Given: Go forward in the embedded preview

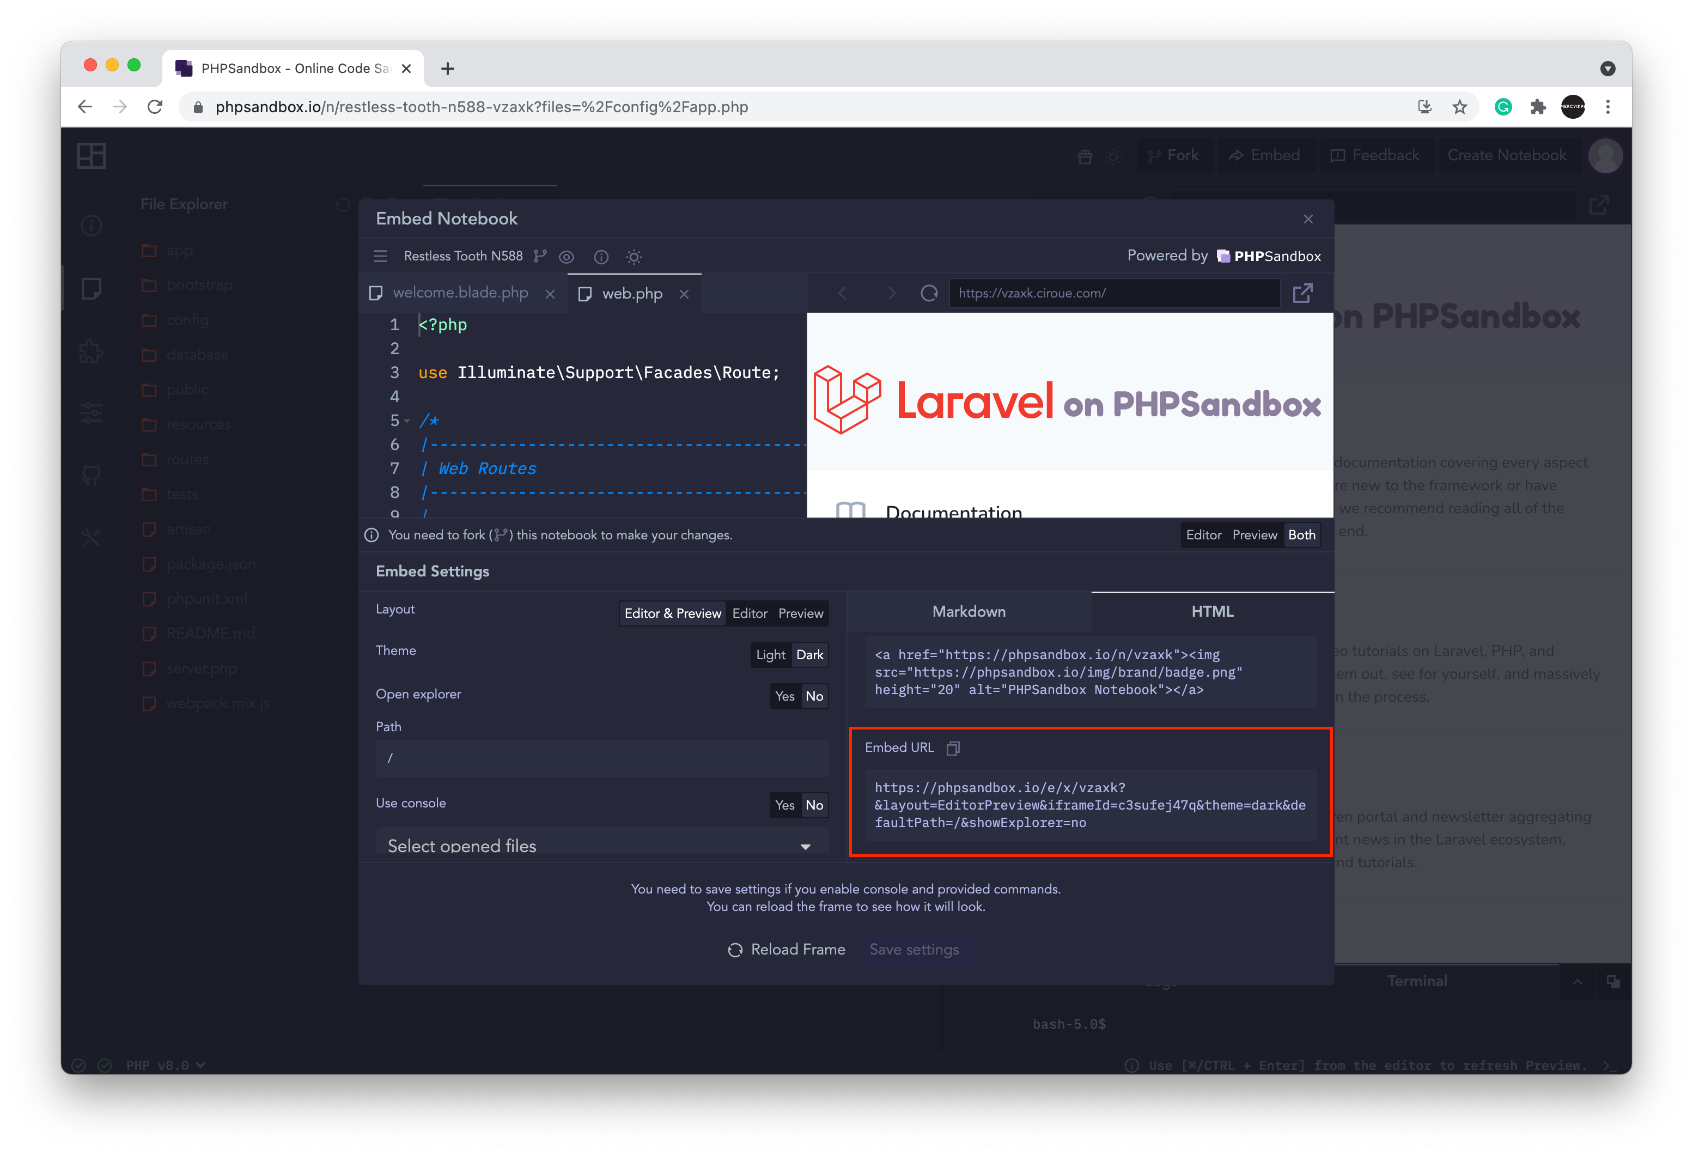Looking at the screenshot, I should (891, 293).
